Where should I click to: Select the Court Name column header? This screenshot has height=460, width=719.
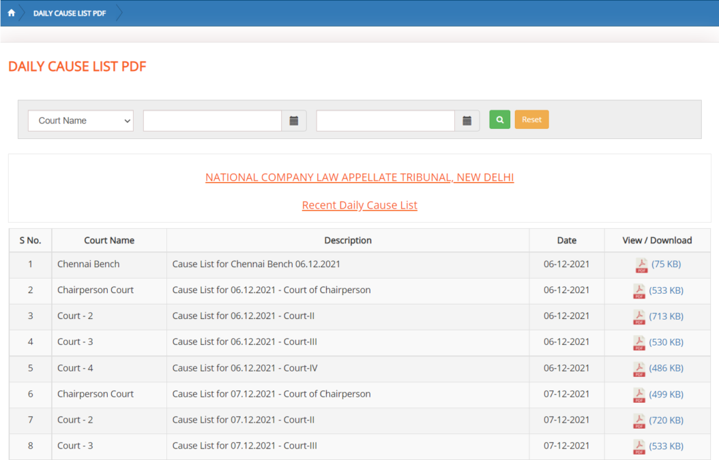pos(109,241)
